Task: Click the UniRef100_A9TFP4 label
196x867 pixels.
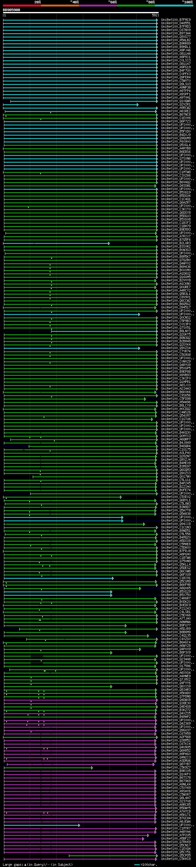Action: (x=175, y=91)
